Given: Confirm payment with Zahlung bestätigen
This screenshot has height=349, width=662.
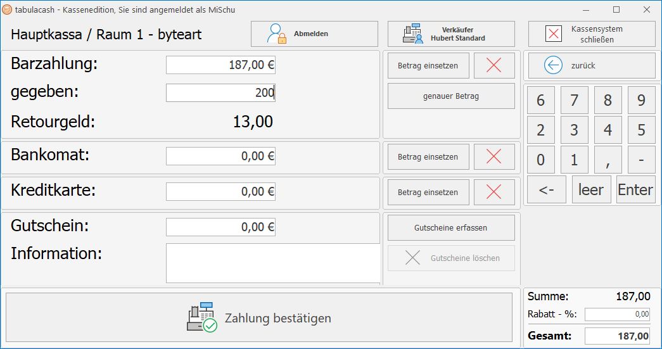Looking at the screenshot, I should pyautogui.click(x=259, y=317).
